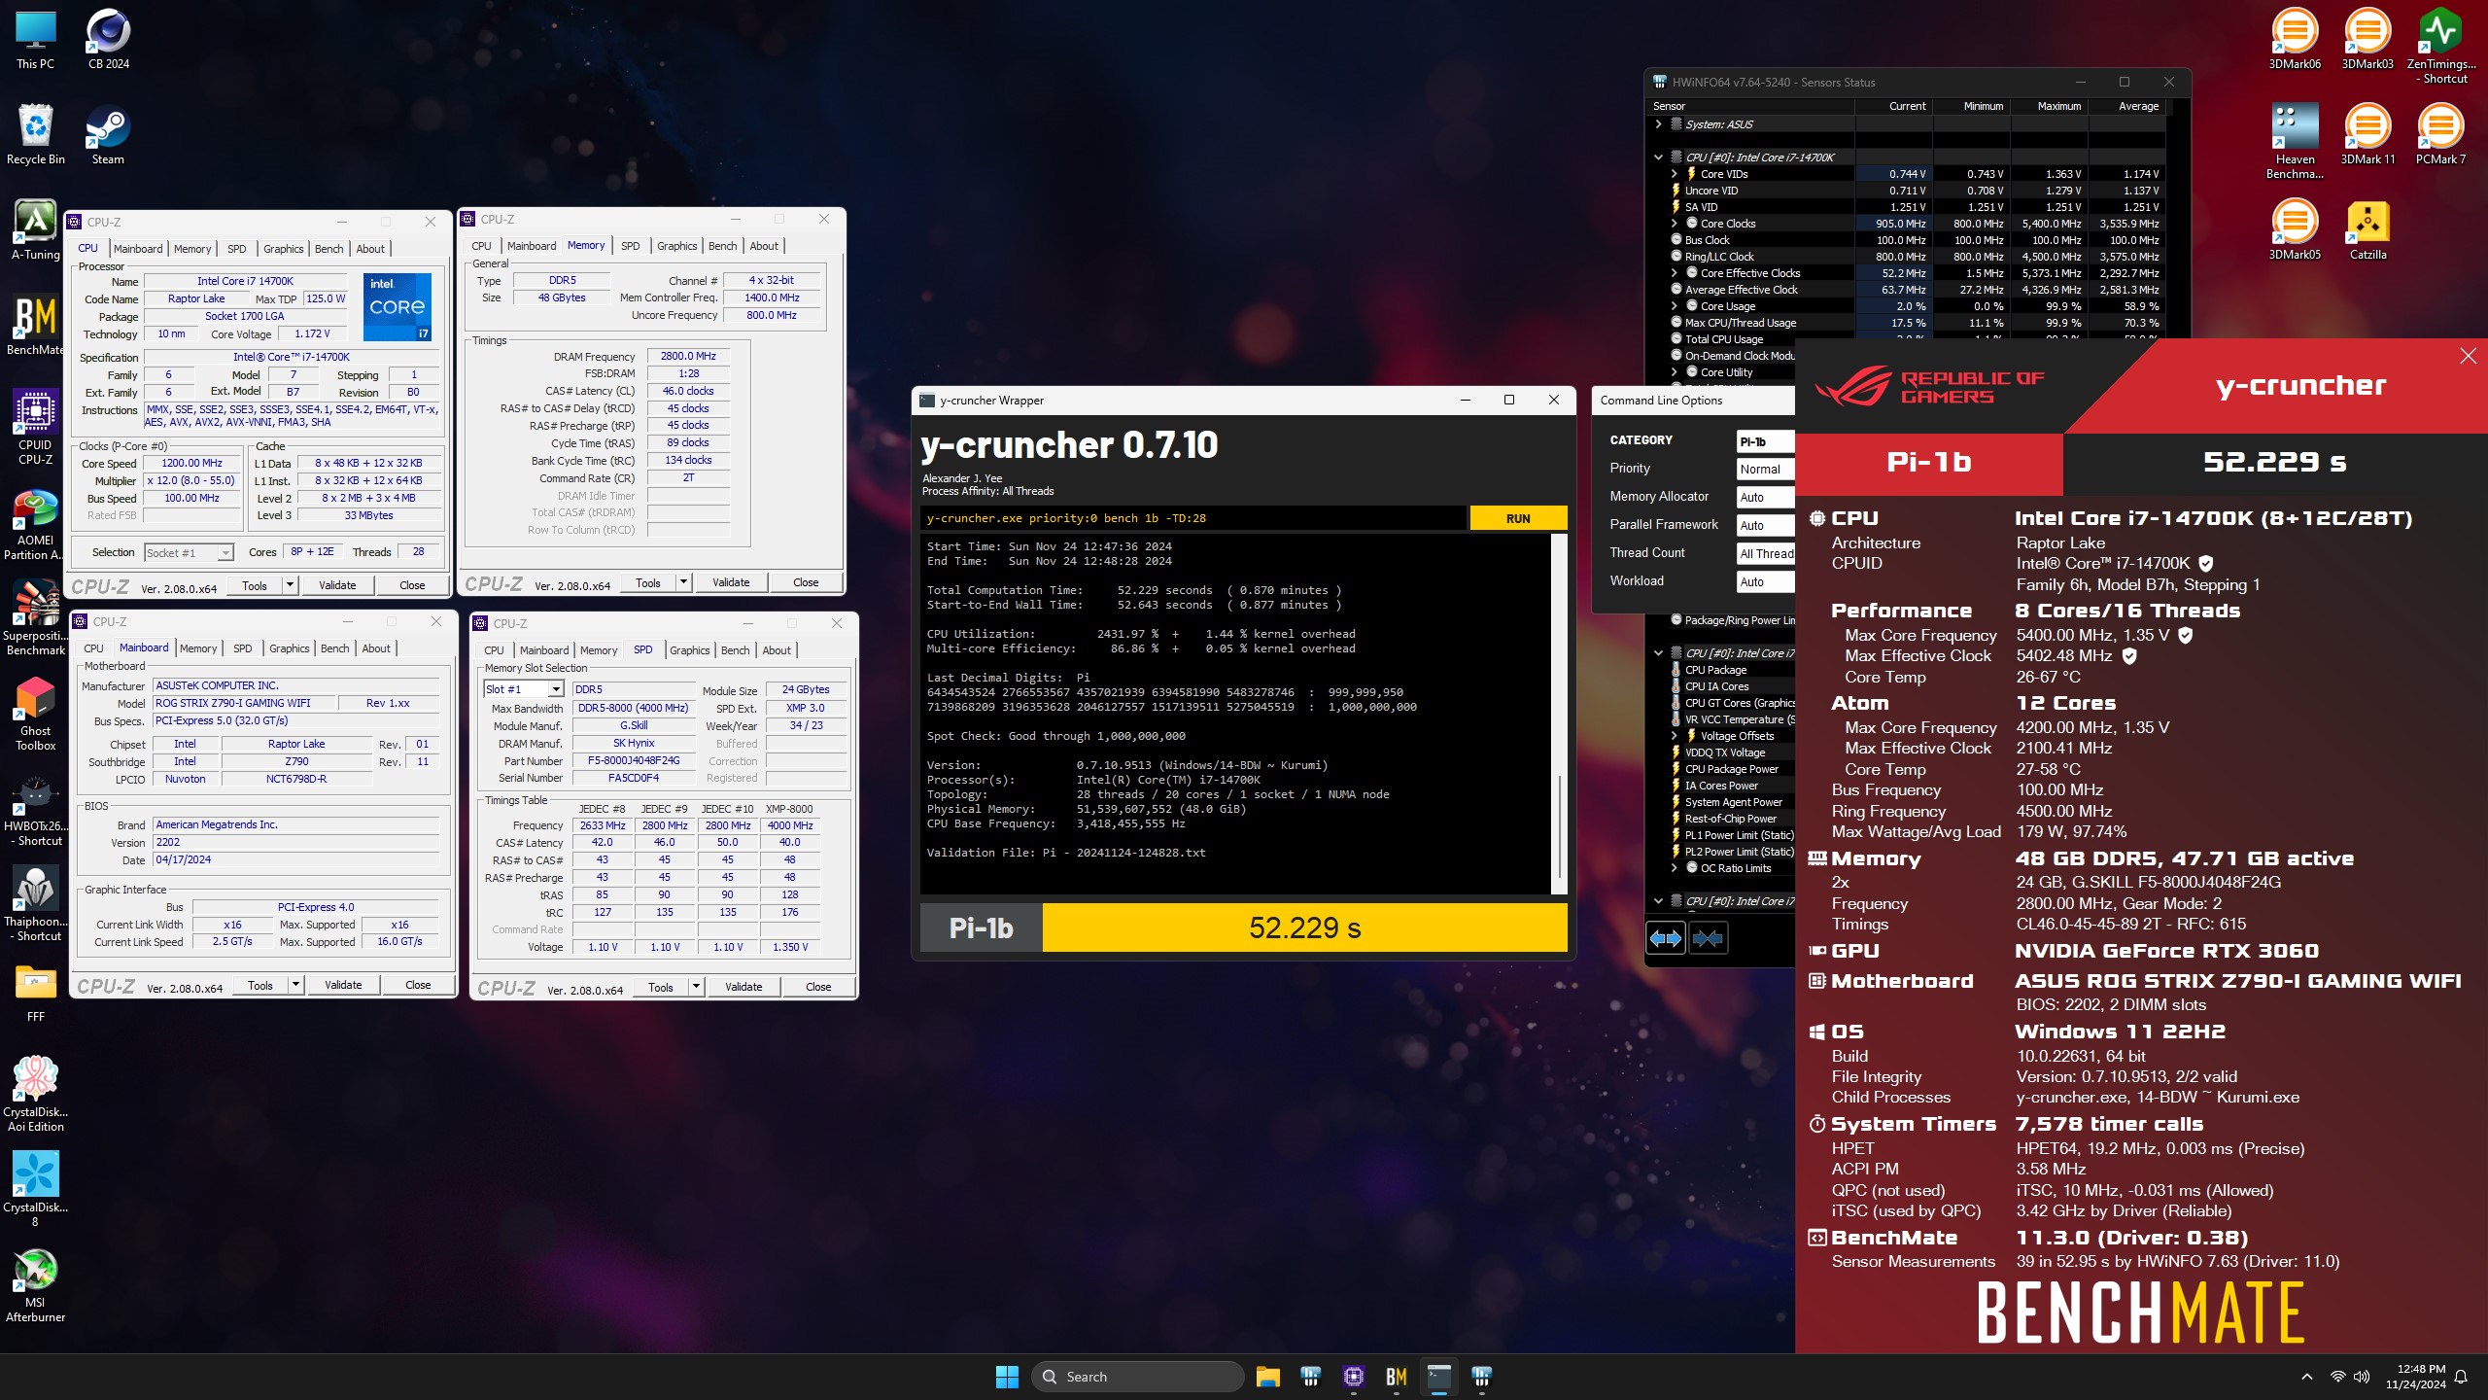Open Wi-Fi network tray icon
The width and height of the screenshot is (2488, 1400).
2337,1376
